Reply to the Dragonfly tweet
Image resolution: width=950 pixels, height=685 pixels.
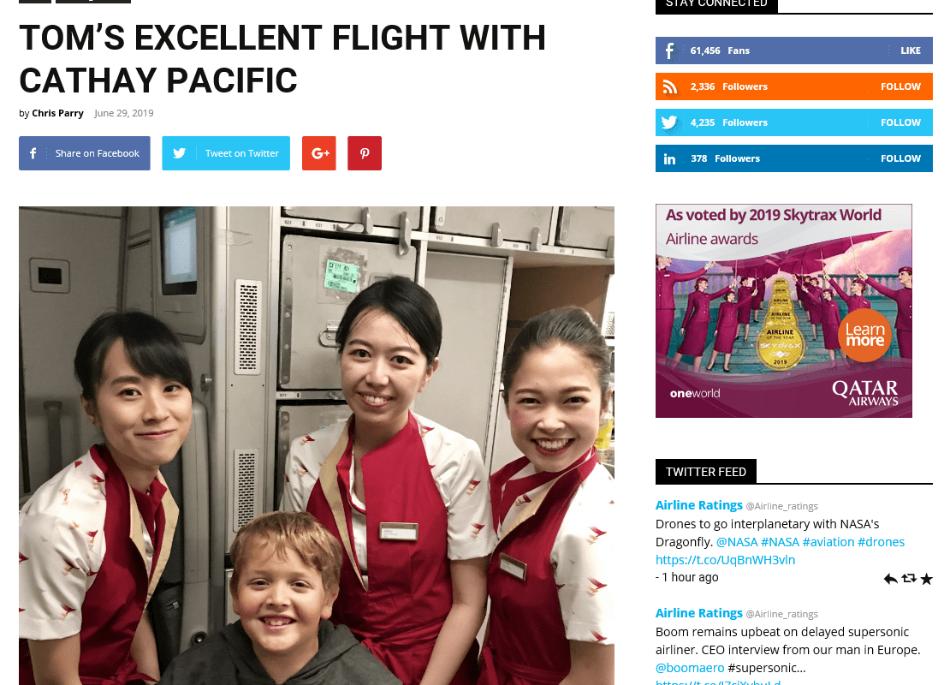891,579
